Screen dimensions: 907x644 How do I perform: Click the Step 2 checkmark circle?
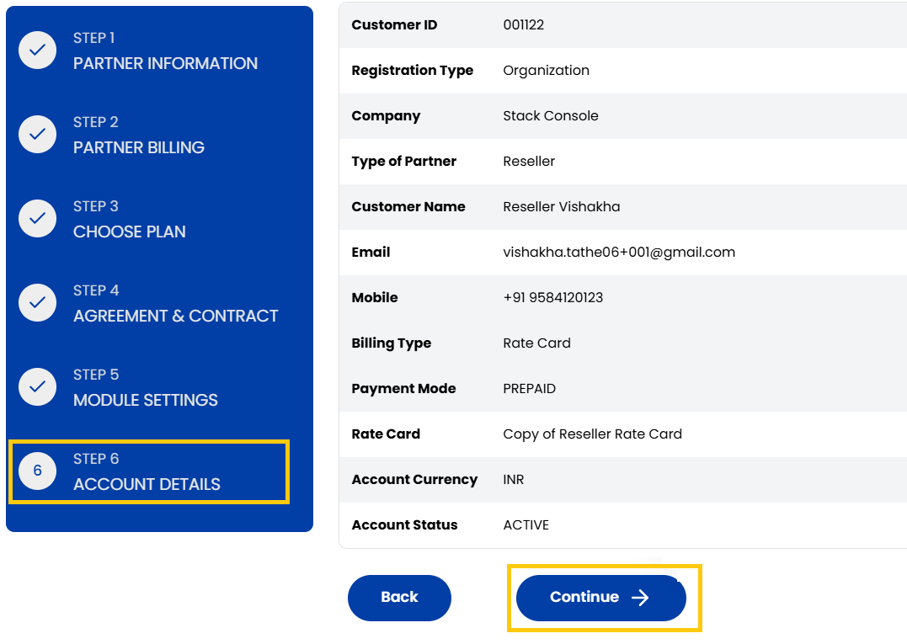click(37, 134)
